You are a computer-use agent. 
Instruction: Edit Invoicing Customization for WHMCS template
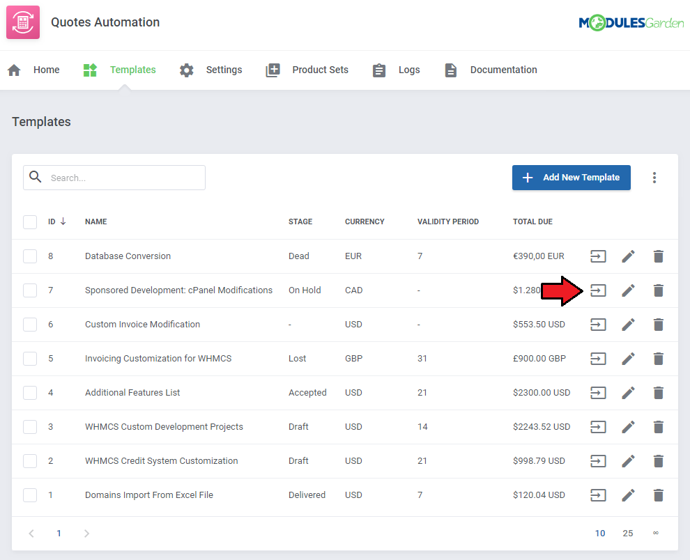pos(628,359)
